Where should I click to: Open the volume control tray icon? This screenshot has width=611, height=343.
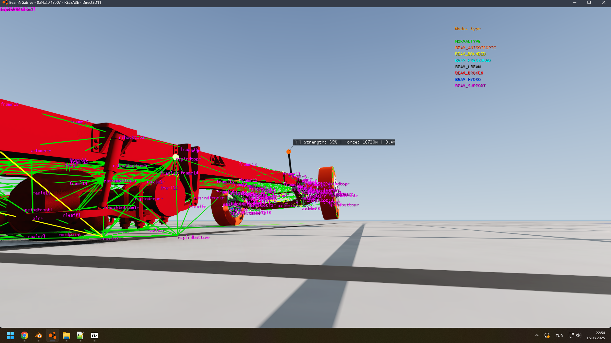coord(579,335)
